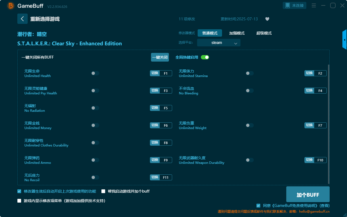Click the heart favorite icon
This screenshot has width=347, height=217.
click(x=267, y=19)
